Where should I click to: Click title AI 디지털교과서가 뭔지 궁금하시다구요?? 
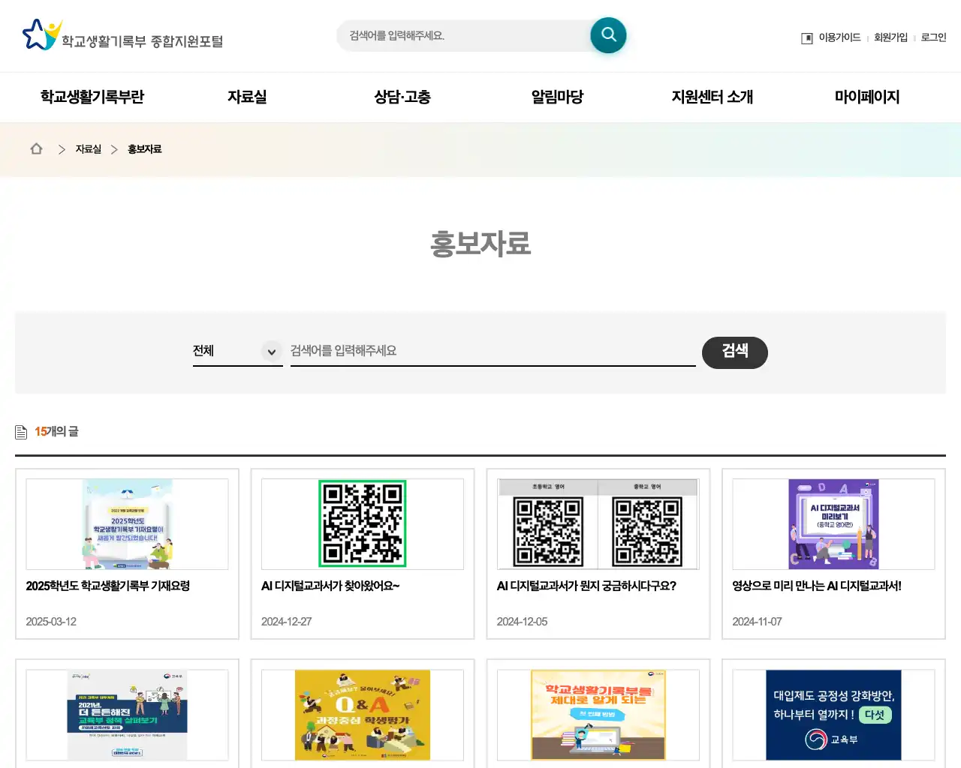(x=586, y=586)
